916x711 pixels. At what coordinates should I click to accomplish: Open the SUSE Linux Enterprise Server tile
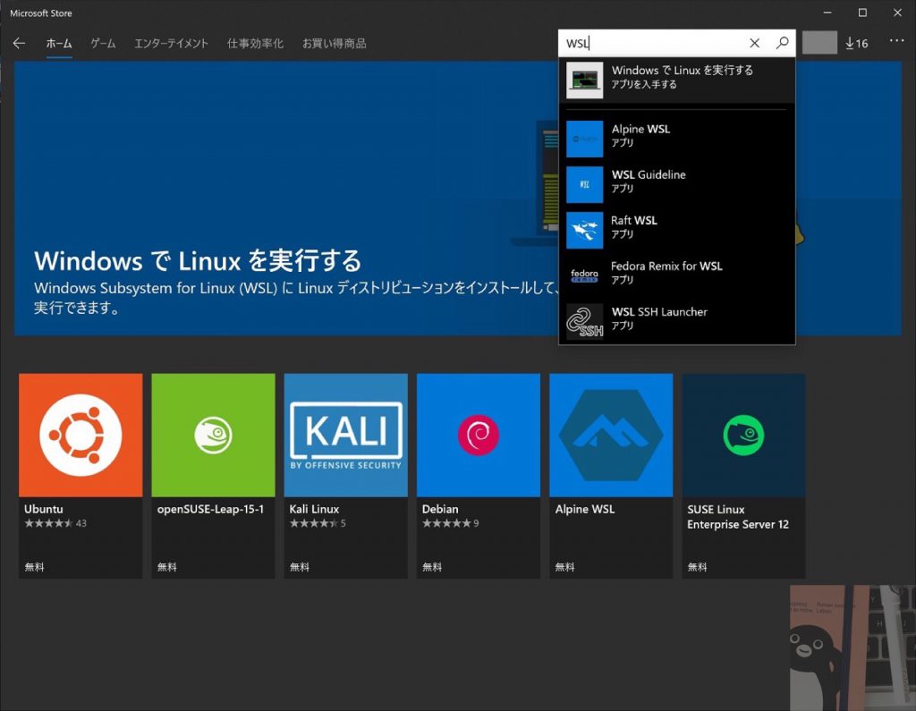(743, 476)
